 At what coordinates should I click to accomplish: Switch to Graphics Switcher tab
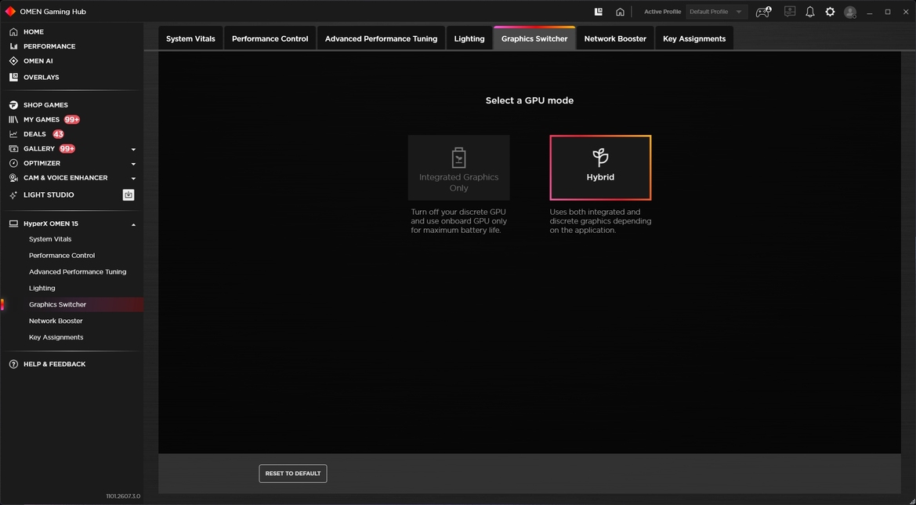click(534, 38)
